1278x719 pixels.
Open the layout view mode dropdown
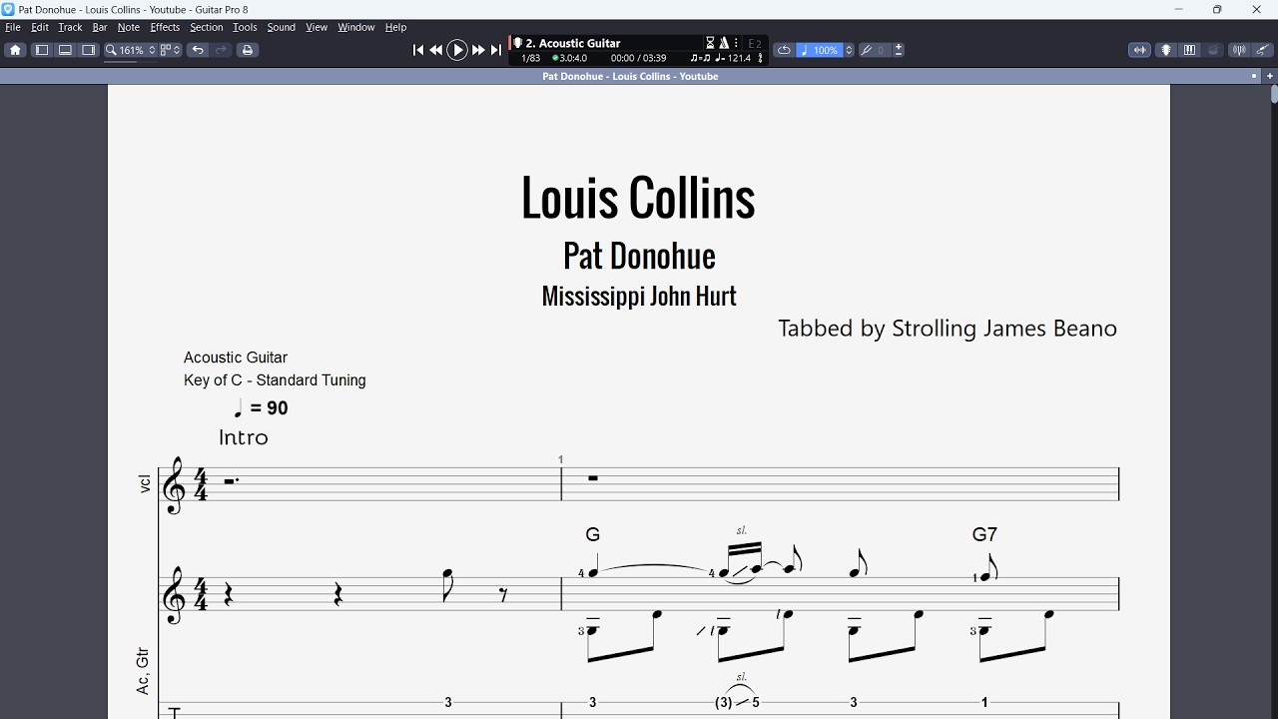point(171,50)
